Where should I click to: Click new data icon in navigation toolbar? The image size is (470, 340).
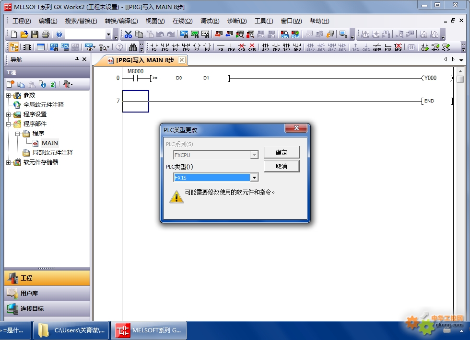click(11, 84)
